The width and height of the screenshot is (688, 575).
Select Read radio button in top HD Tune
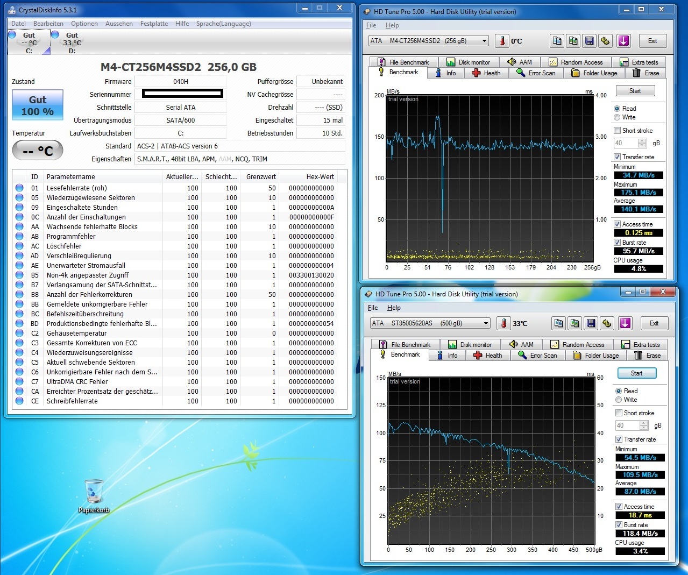click(617, 109)
